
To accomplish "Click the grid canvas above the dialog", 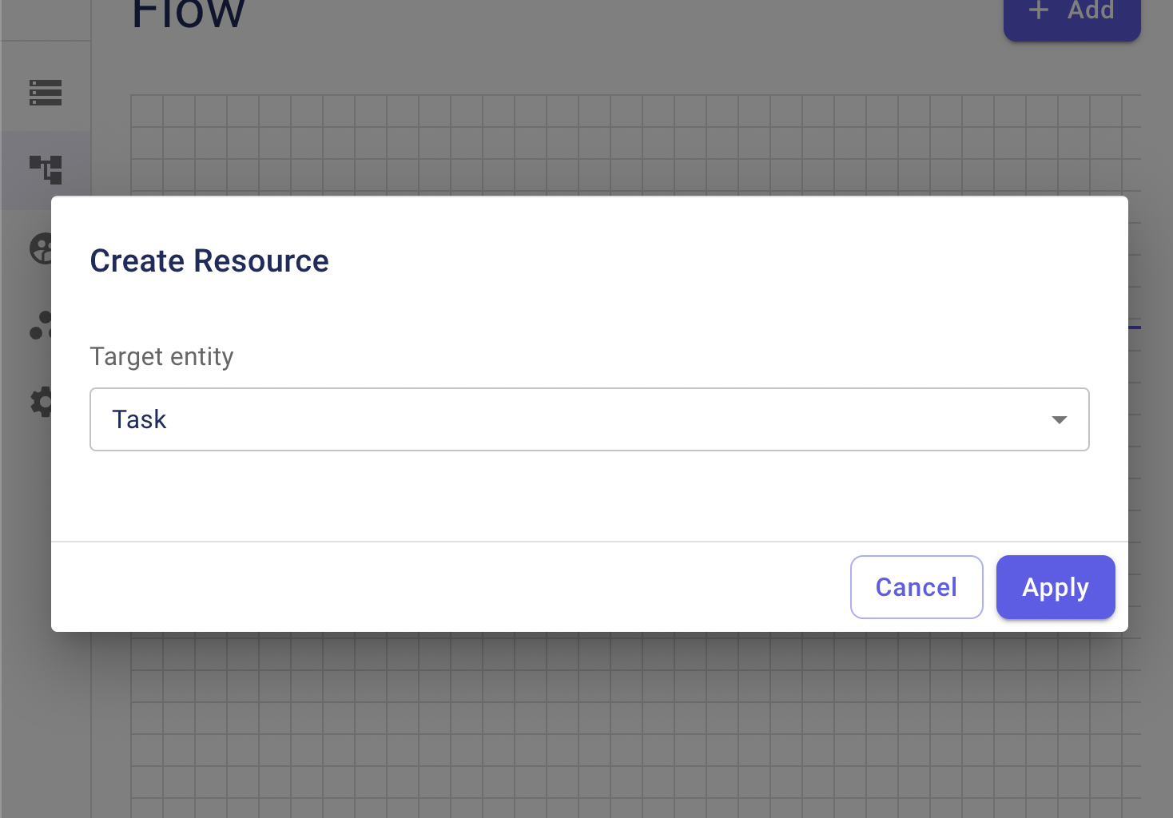I will pos(635,145).
